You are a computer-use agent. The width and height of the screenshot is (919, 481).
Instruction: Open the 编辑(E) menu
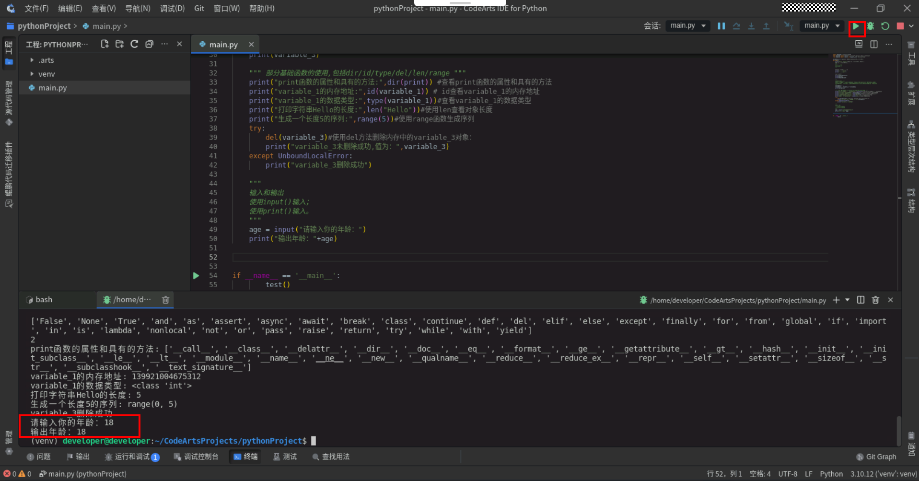click(70, 8)
